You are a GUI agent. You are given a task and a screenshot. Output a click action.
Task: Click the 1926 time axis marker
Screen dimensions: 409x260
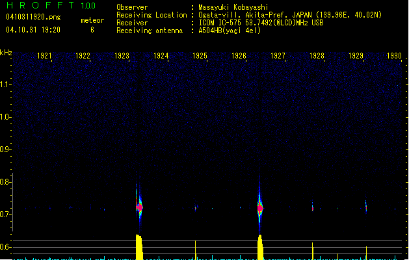(239, 56)
